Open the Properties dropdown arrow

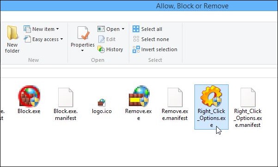tap(83, 51)
